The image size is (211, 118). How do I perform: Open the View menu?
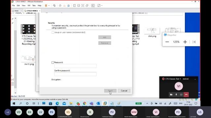(23, 6)
